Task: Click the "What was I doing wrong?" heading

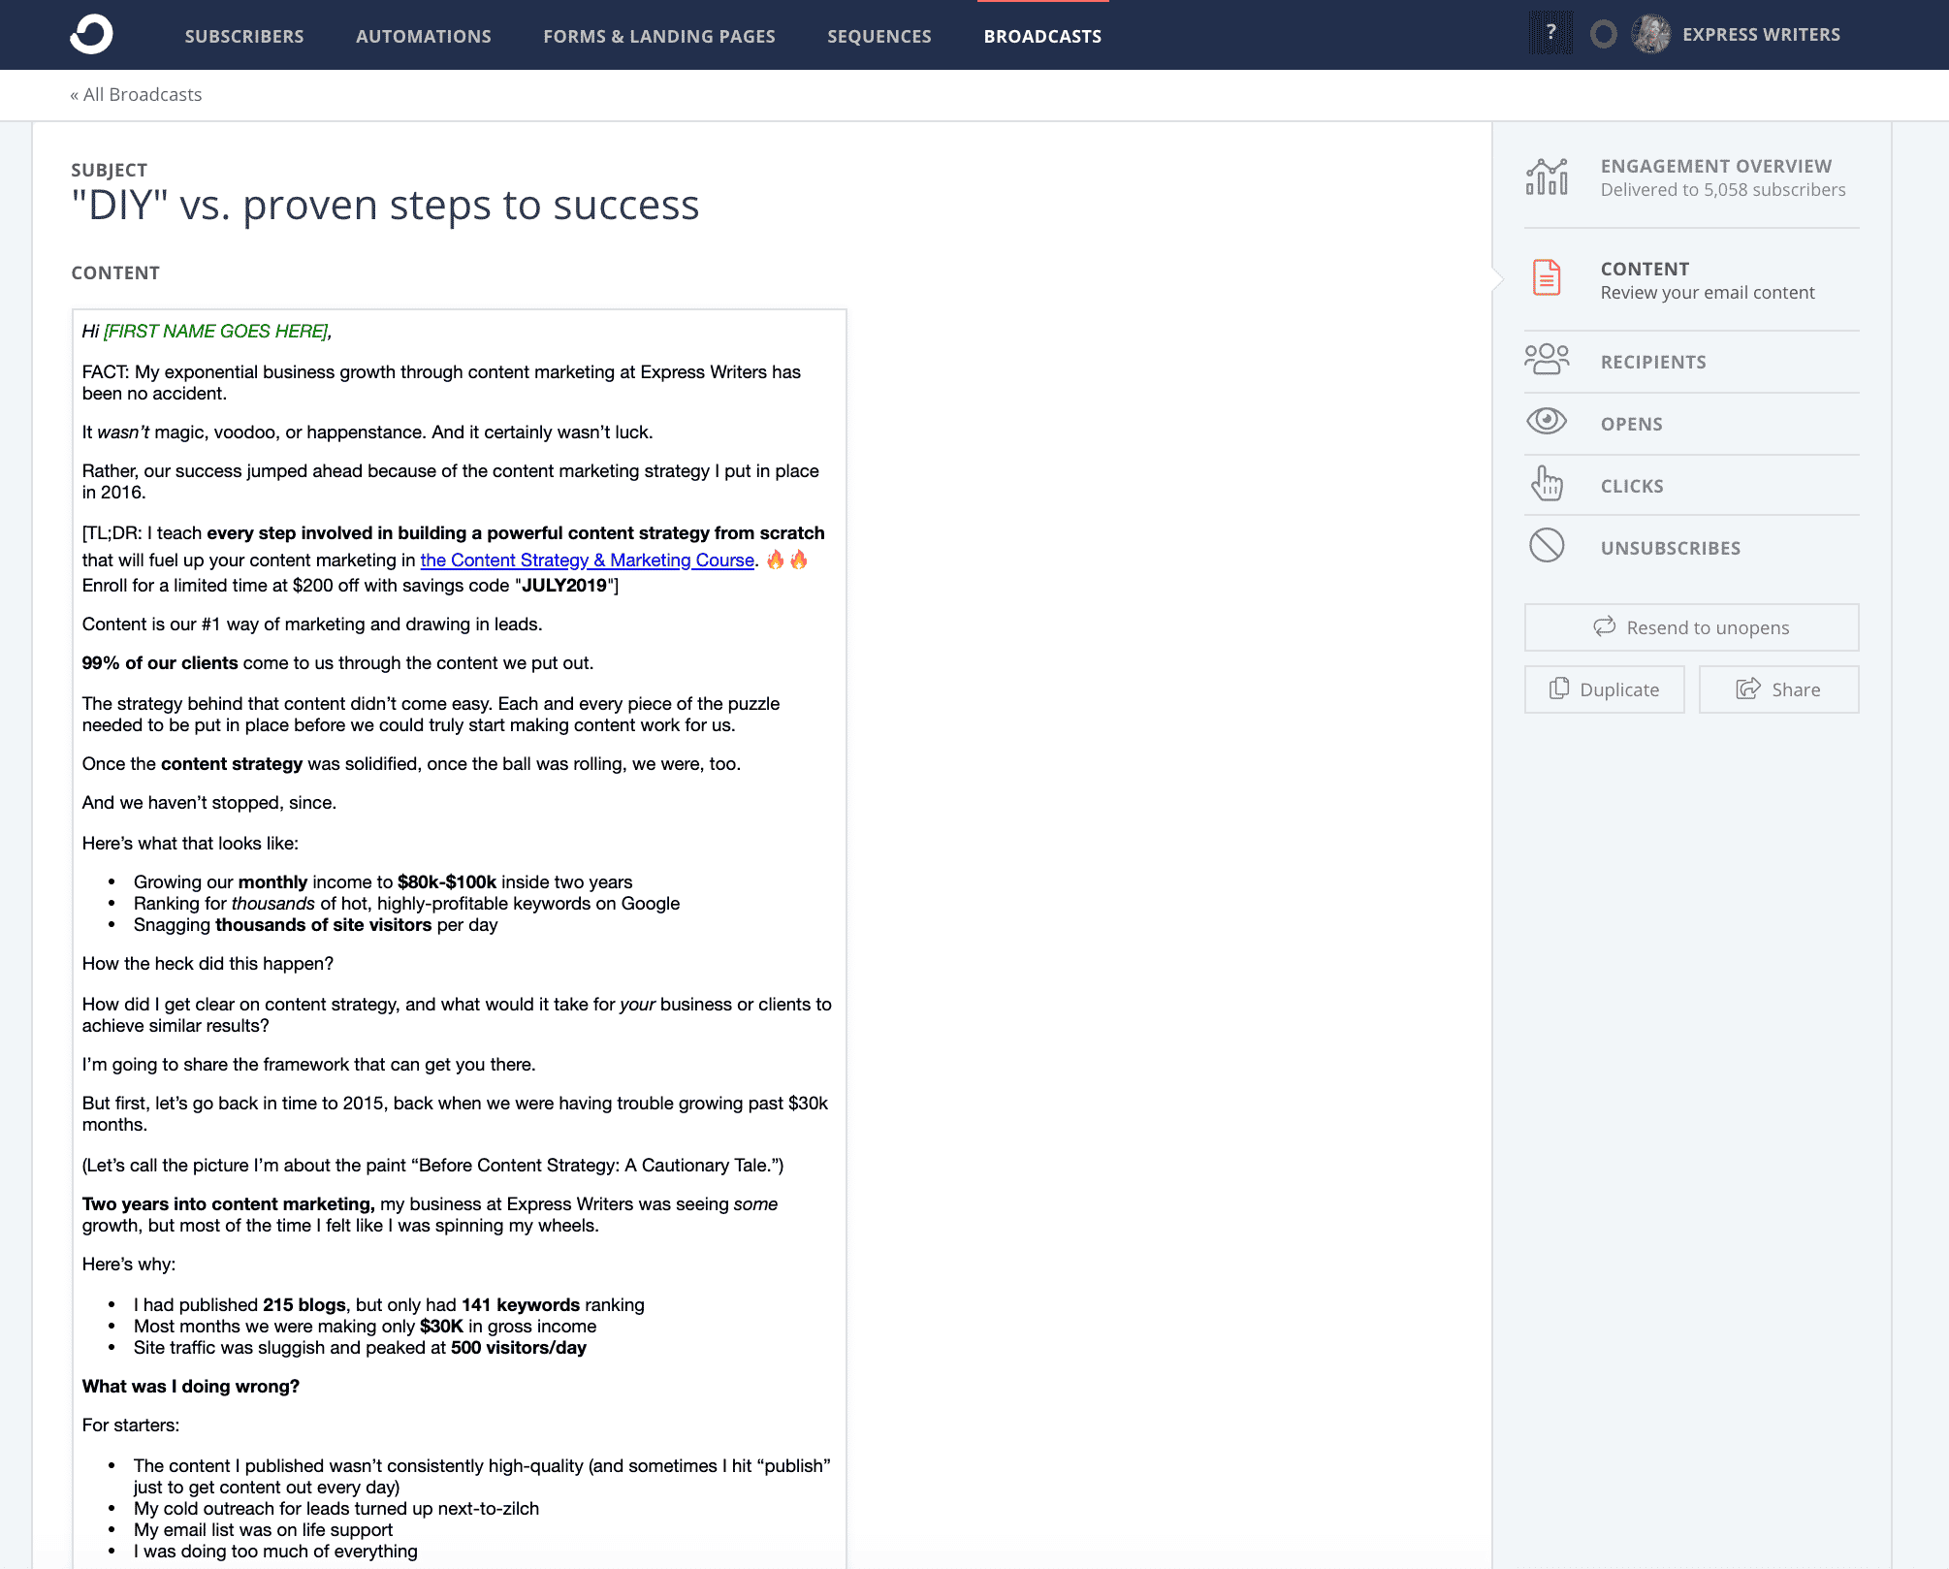Action: (191, 1387)
